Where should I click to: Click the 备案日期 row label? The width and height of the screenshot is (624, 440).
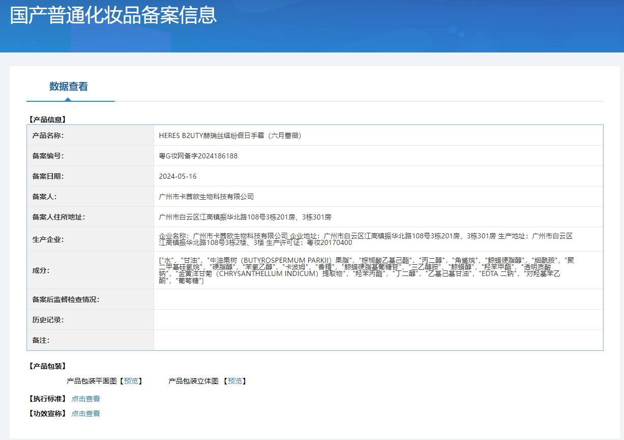click(x=48, y=176)
